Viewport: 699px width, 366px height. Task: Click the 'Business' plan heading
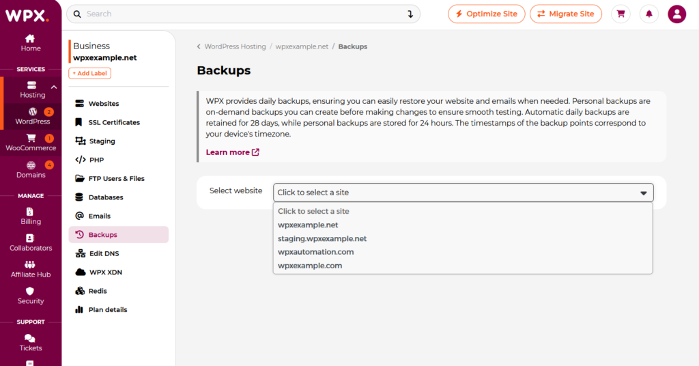(x=91, y=46)
